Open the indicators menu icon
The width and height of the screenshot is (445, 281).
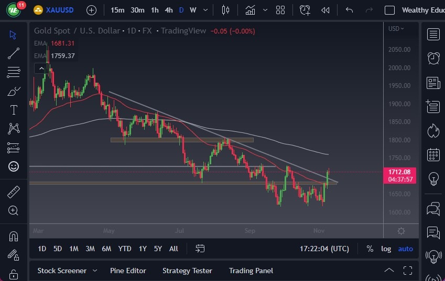[x=251, y=10]
